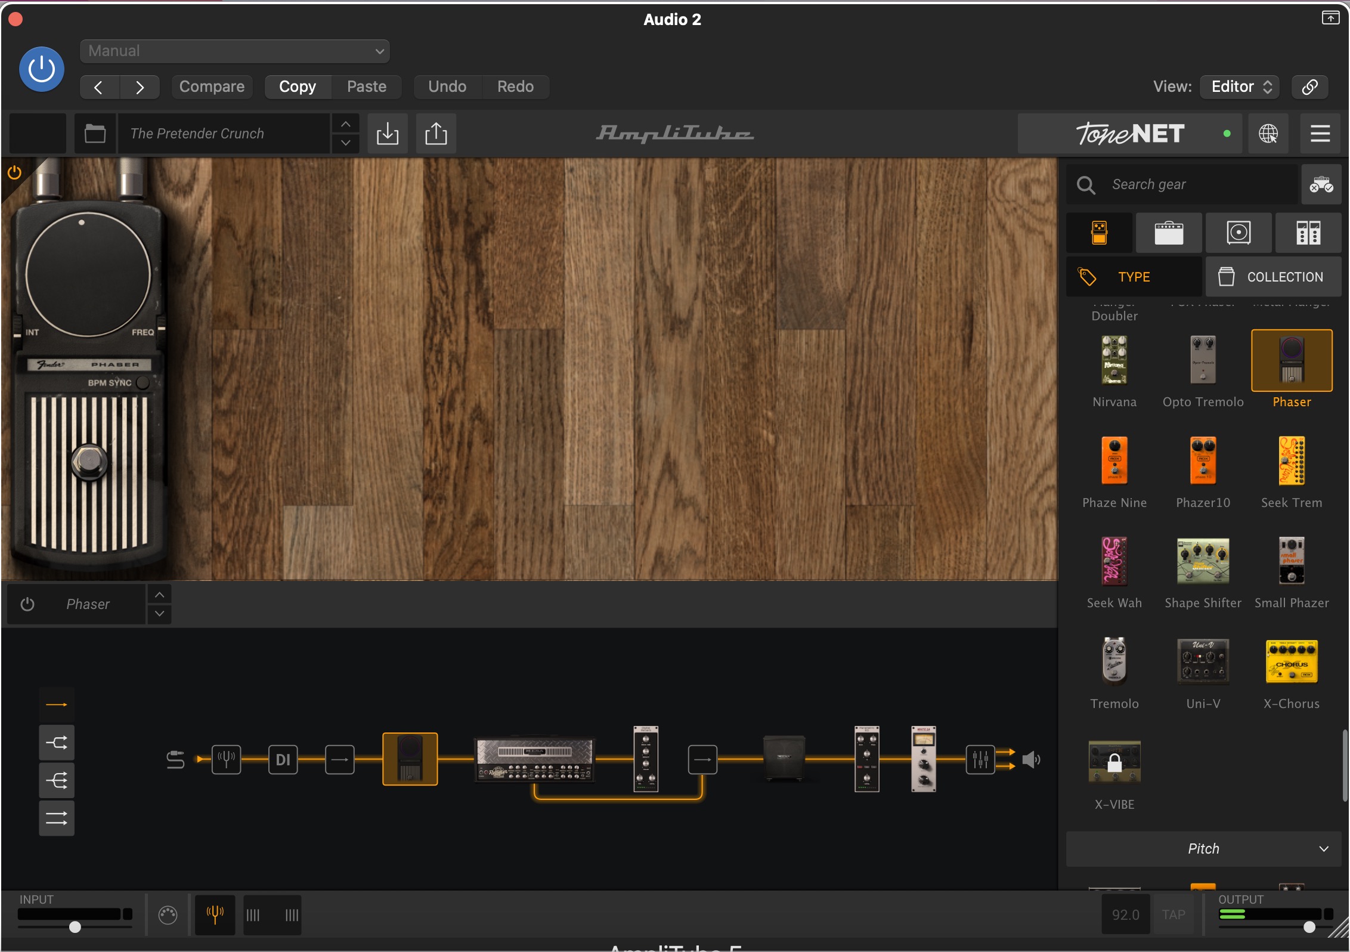Click the Copy button
This screenshot has height=952, width=1350.
(x=298, y=87)
